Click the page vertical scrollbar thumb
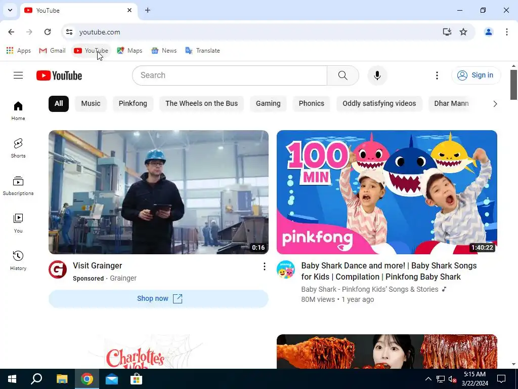The image size is (518, 389). [513, 85]
